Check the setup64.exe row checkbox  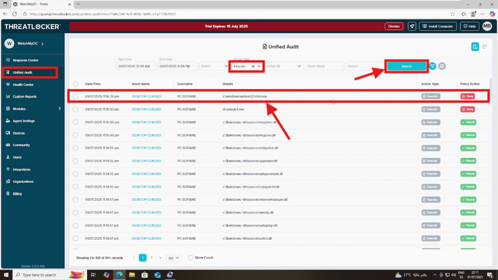(75, 109)
